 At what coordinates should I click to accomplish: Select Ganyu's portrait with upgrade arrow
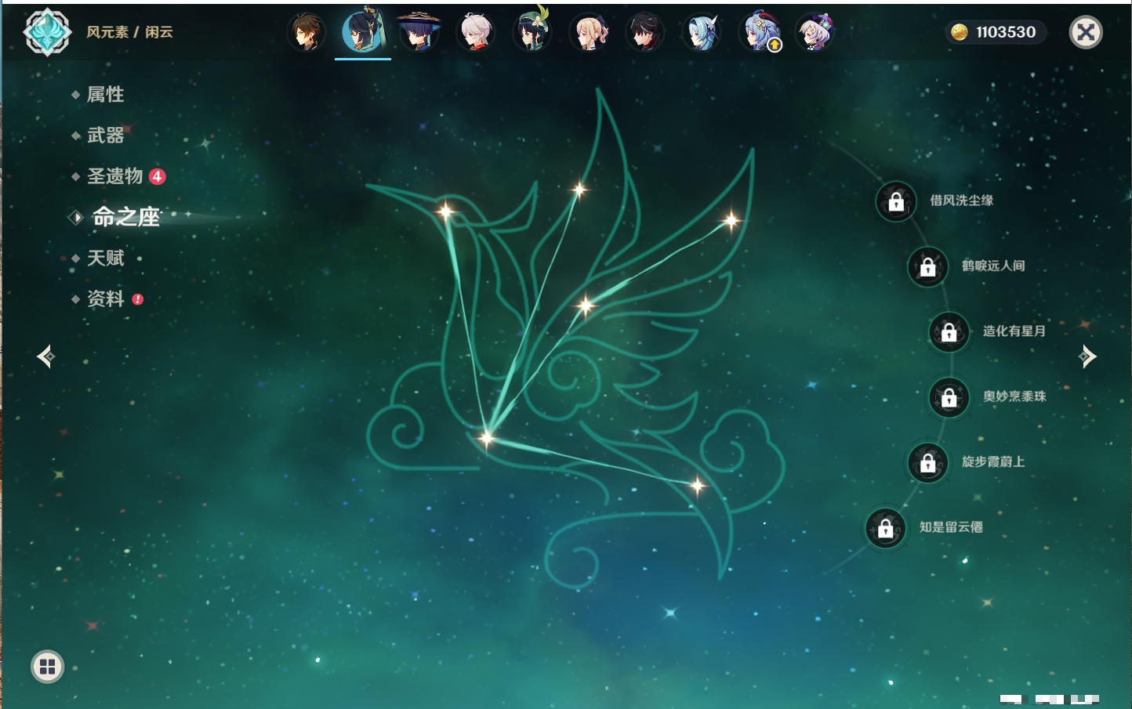(x=759, y=33)
